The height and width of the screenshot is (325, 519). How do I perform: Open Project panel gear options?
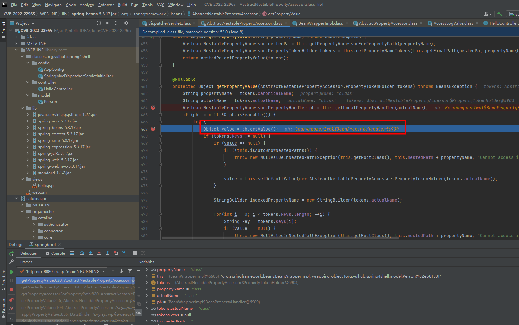[126, 23]
